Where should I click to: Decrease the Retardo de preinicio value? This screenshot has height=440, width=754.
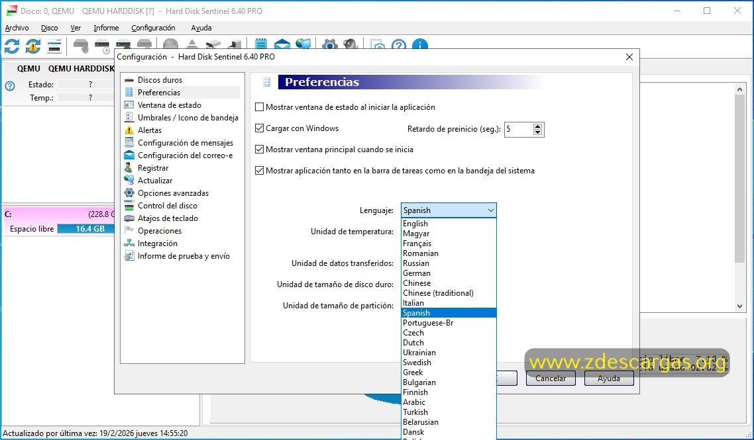tap(537, 132)
